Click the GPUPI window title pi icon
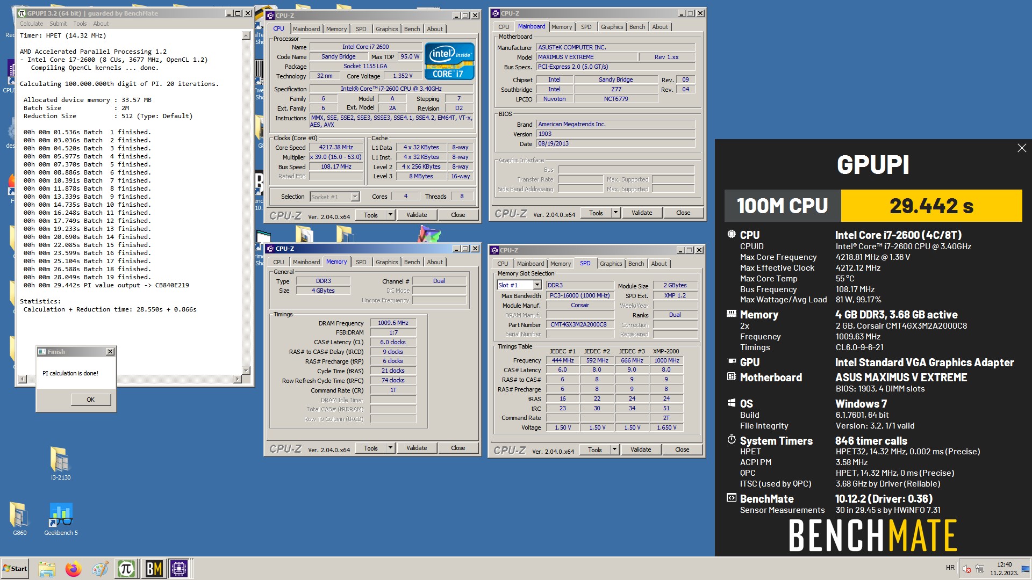1032x580 pixels. 22,13
